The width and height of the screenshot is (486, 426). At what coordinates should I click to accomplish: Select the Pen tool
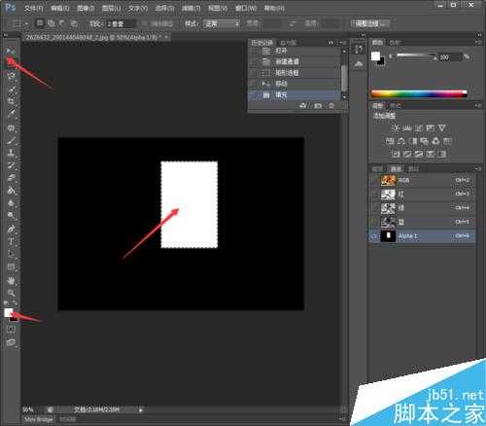[11, 229]
